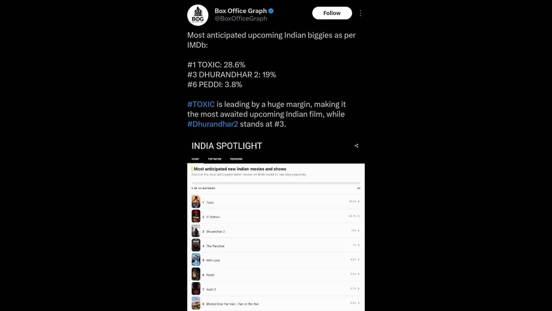
Task: Open the With Love poster thumbnail
Action: point(196,260)
